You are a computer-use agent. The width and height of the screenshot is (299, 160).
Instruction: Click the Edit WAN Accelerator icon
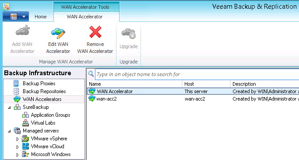pos(58,33)
